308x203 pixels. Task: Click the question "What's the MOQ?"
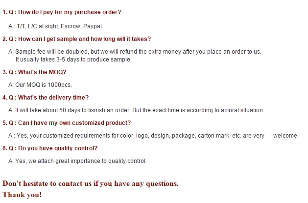pyautogui.click(x=34, y=72)
